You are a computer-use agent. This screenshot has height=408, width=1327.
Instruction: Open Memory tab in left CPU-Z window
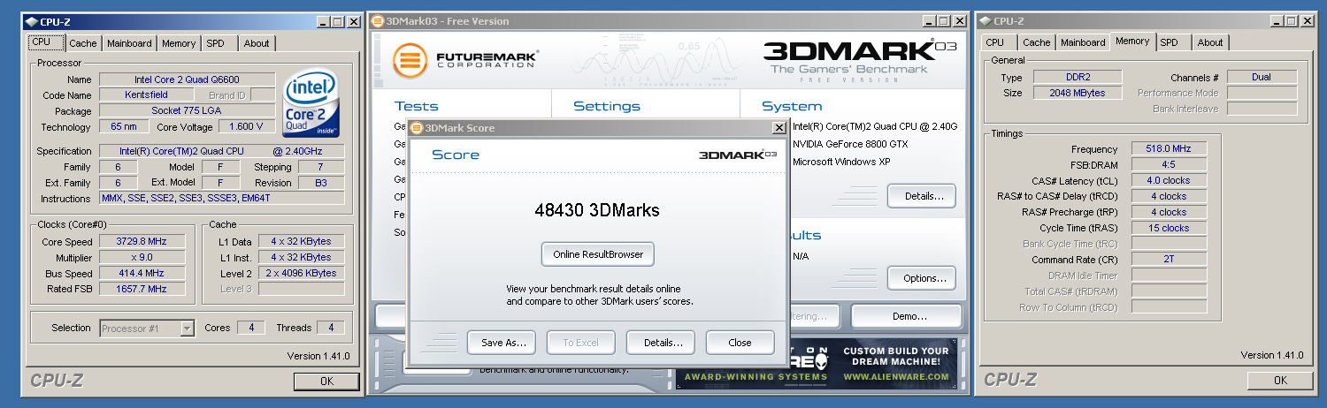tap(179, 43)
